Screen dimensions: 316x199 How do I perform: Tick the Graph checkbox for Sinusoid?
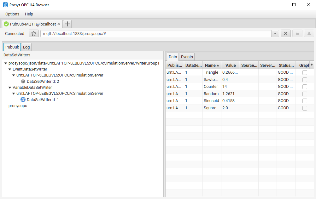305,101
